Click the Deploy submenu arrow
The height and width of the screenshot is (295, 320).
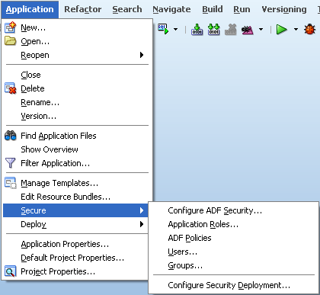pyautogui.click(x=142, y=224)
